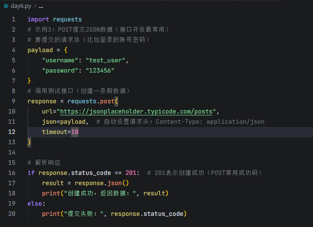The image size is (313, 227).
Task: Click comment 'Content-Type: application/json'
Action: [210, 122]
